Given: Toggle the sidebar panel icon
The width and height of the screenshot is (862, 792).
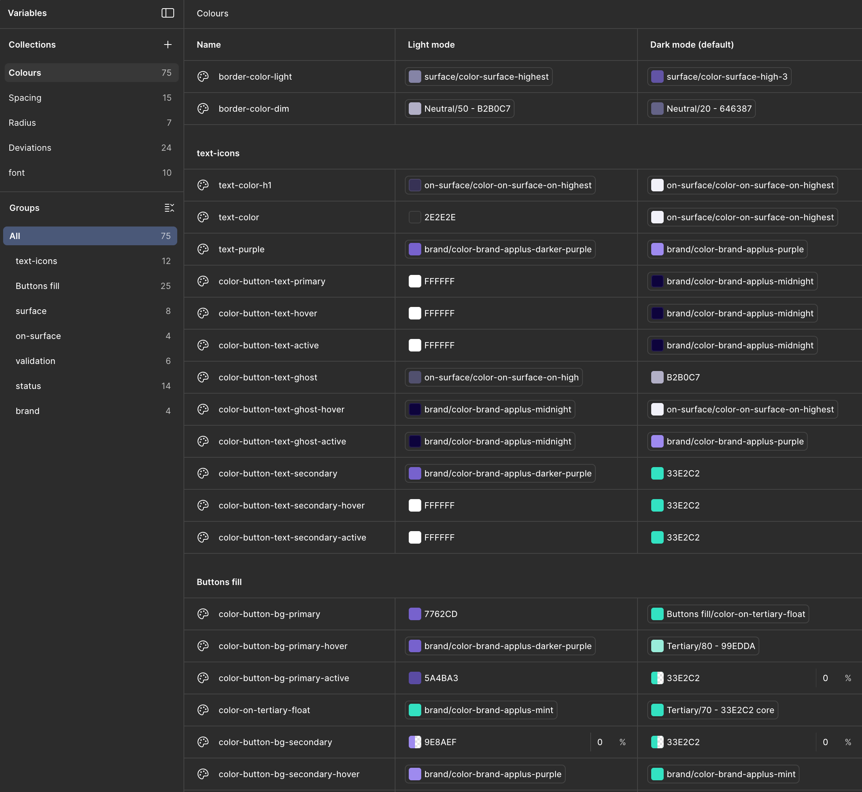Looking at the screenshot, I should point(167,13).
